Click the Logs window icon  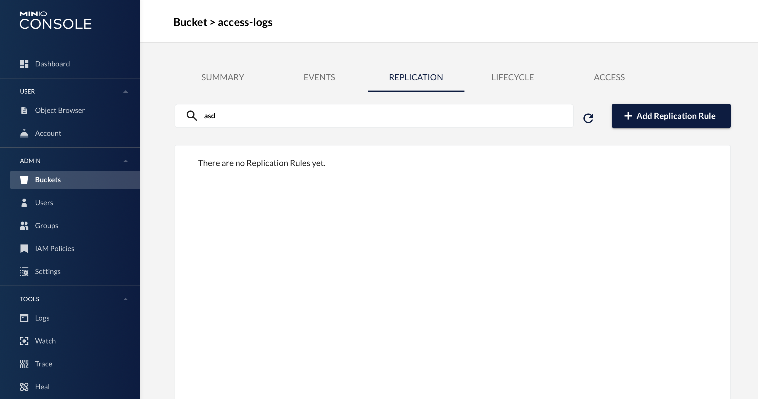pos(24,318)
